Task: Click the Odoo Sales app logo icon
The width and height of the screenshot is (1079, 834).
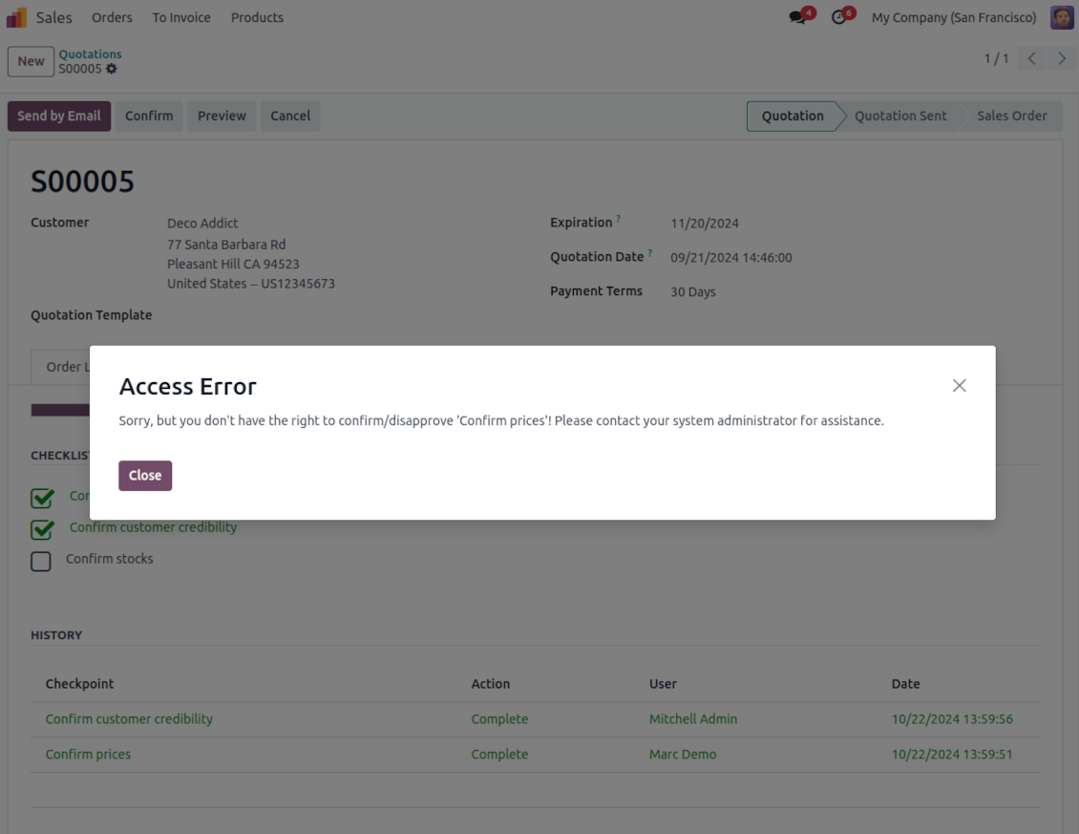Action: [x=17, y=17]
